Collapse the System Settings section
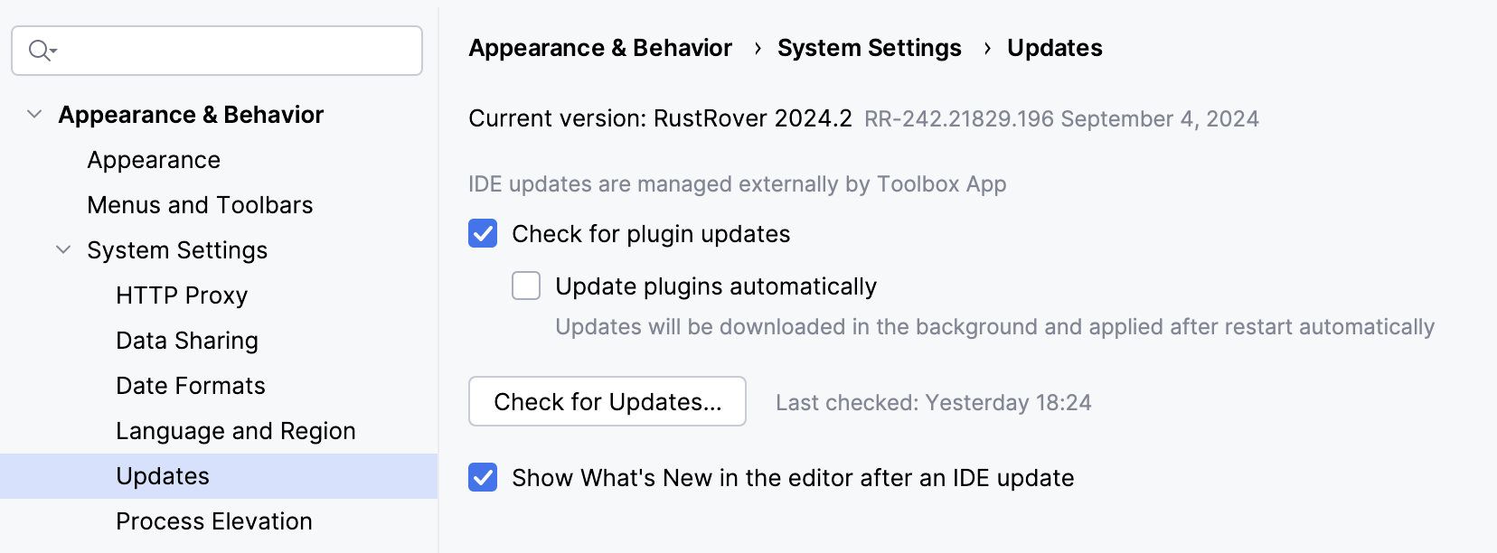The height and width of the screenshot is (553, 1497). pyautogui.click(x=62, y=249)
